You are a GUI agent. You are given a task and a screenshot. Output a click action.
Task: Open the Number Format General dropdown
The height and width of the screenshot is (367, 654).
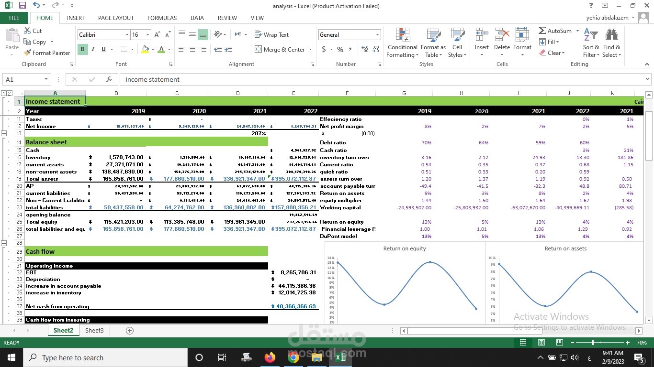coord(378,35)
